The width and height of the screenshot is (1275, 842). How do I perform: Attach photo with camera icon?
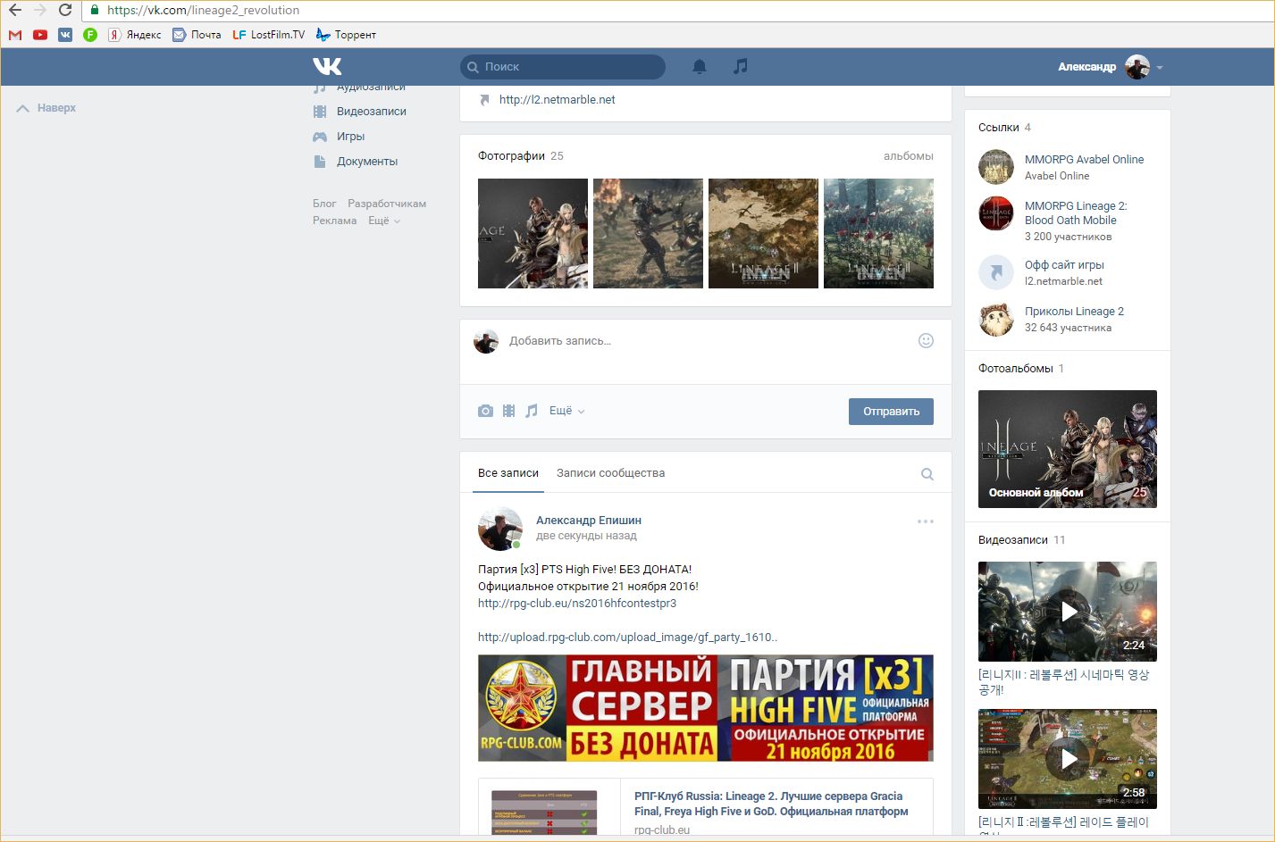[485, 411]
